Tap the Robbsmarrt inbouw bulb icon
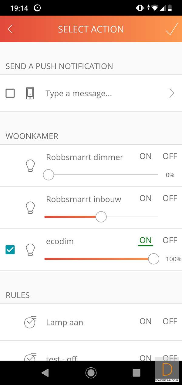The width and height of the screenshot is (182, 385). [x=30, y=208]
